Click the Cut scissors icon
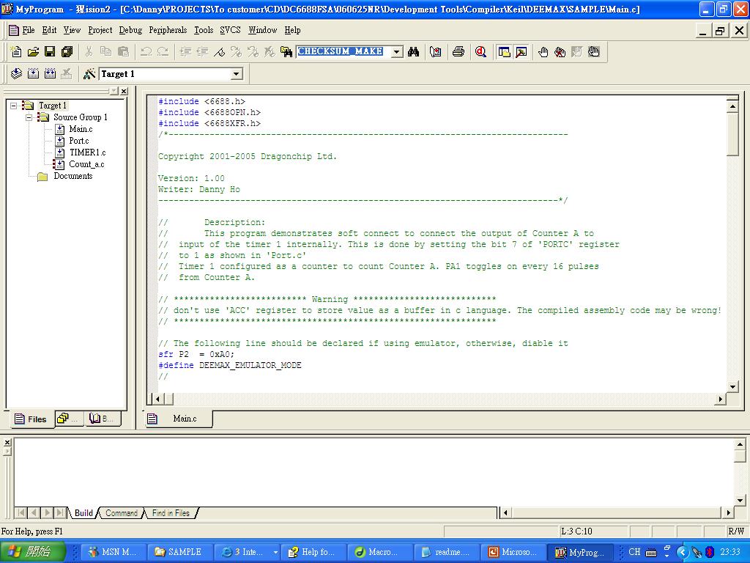 (x=89, y=52)
